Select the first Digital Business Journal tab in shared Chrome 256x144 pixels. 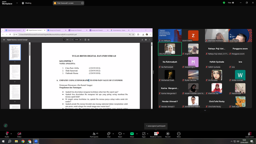(14, 30)
